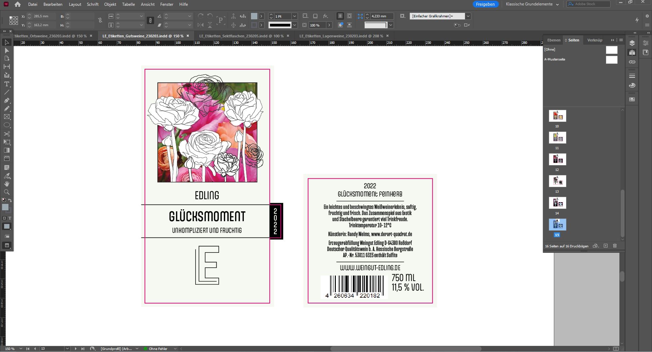
Task: Click the Home icon
Action: pyautogui.click(x=18, y=4)
